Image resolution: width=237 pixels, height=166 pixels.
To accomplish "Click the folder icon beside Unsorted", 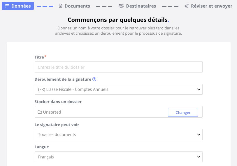I will pos(40,112).
